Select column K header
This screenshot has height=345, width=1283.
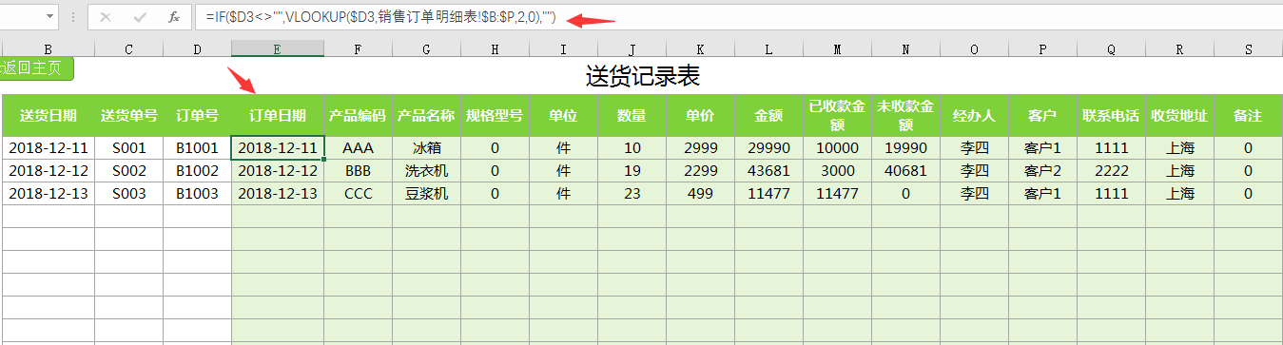[700, 48]
